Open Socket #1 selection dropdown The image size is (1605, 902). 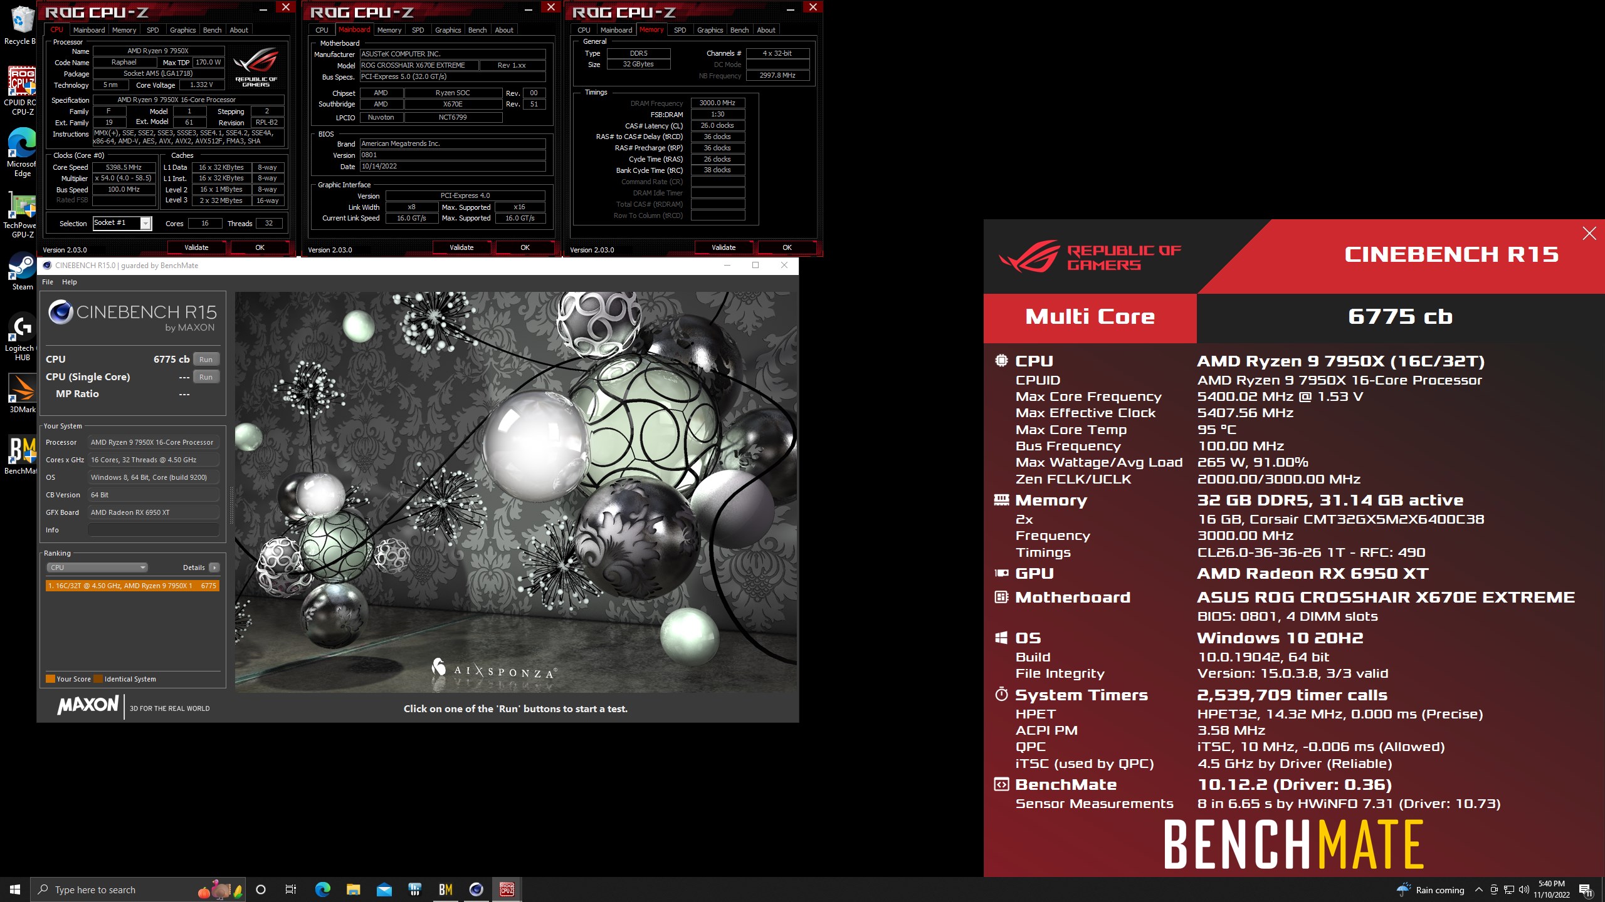(122, 223)
